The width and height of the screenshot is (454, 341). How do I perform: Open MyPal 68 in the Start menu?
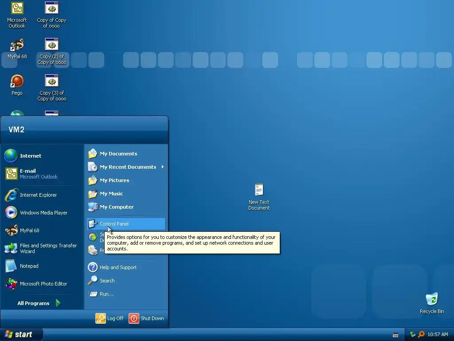(x=42, y=230)
